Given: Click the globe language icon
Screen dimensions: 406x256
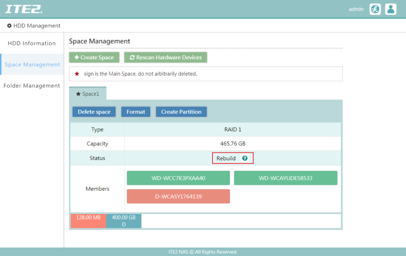Looking at the screenshot, I should point(375,9).
